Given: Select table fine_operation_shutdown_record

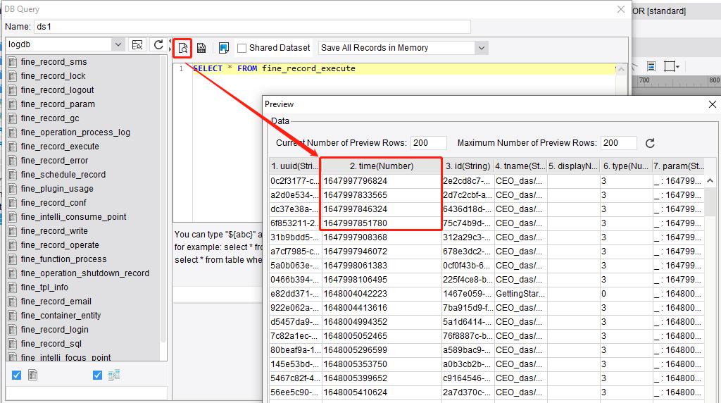Looking at the screenshot, I should (84, 273).
